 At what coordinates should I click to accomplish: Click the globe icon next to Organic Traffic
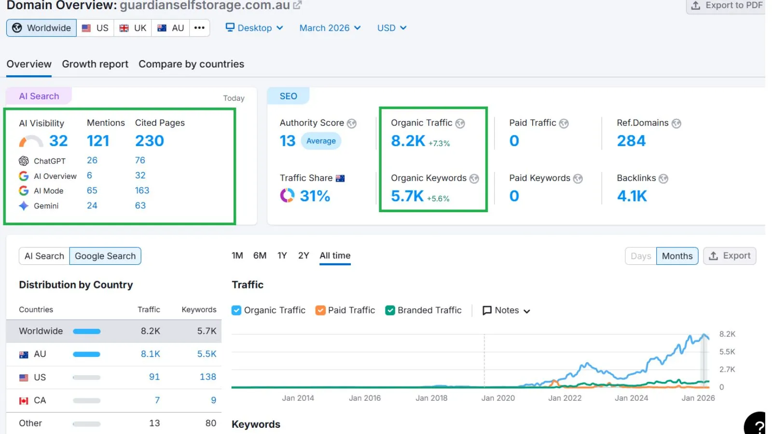click(x=460, y=123)
